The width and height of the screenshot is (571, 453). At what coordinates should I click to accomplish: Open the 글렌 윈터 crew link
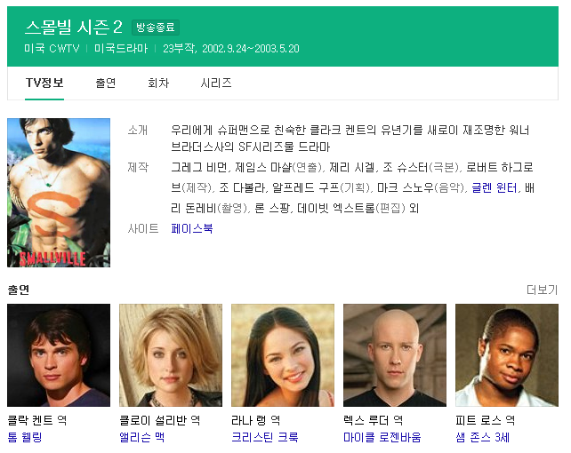point(495,188)
